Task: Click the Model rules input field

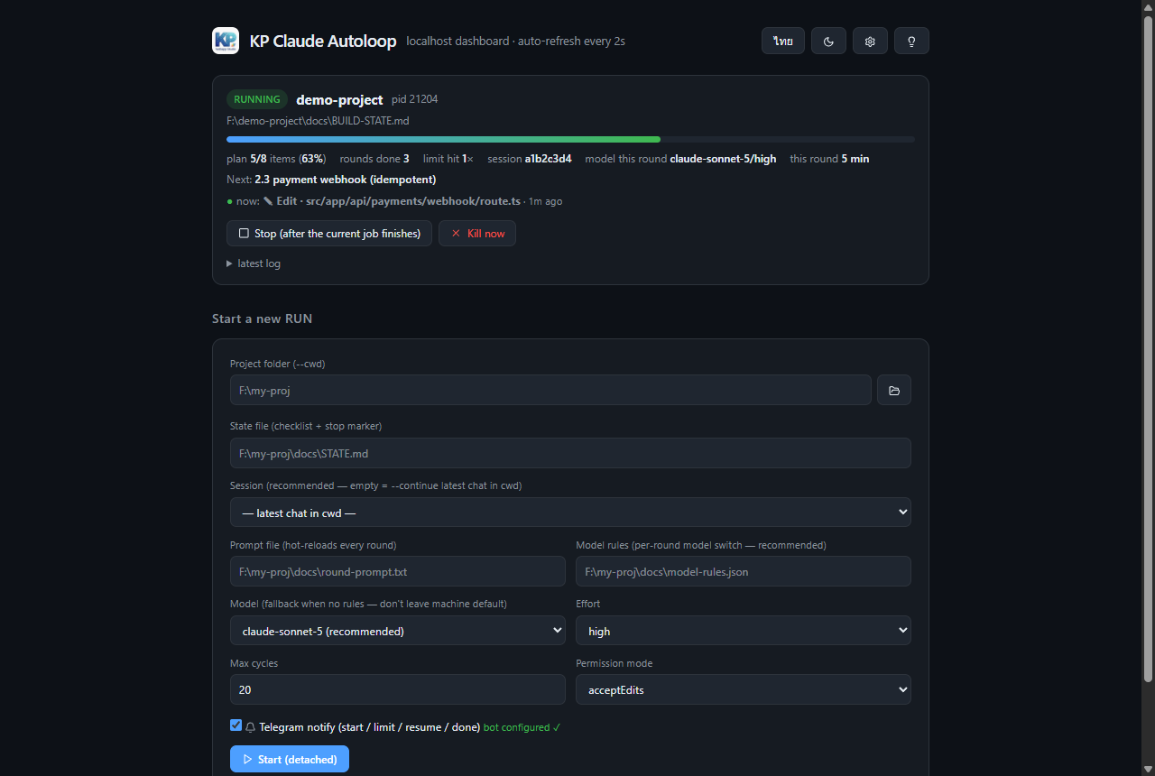Action: (x=744, y=571)
